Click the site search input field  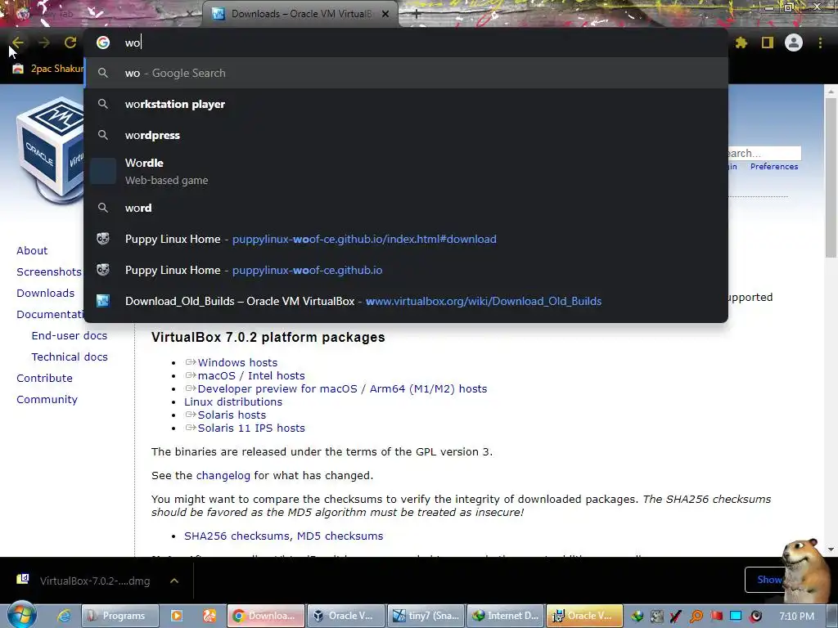coord(764,153)
